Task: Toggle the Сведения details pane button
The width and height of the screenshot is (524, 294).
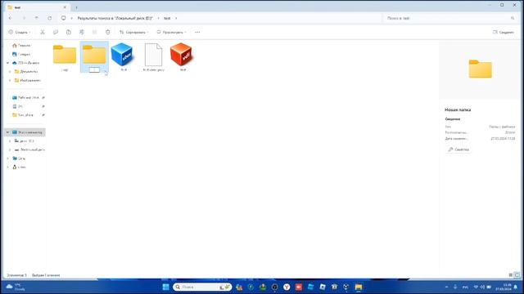Action: (x=504, y=33)
